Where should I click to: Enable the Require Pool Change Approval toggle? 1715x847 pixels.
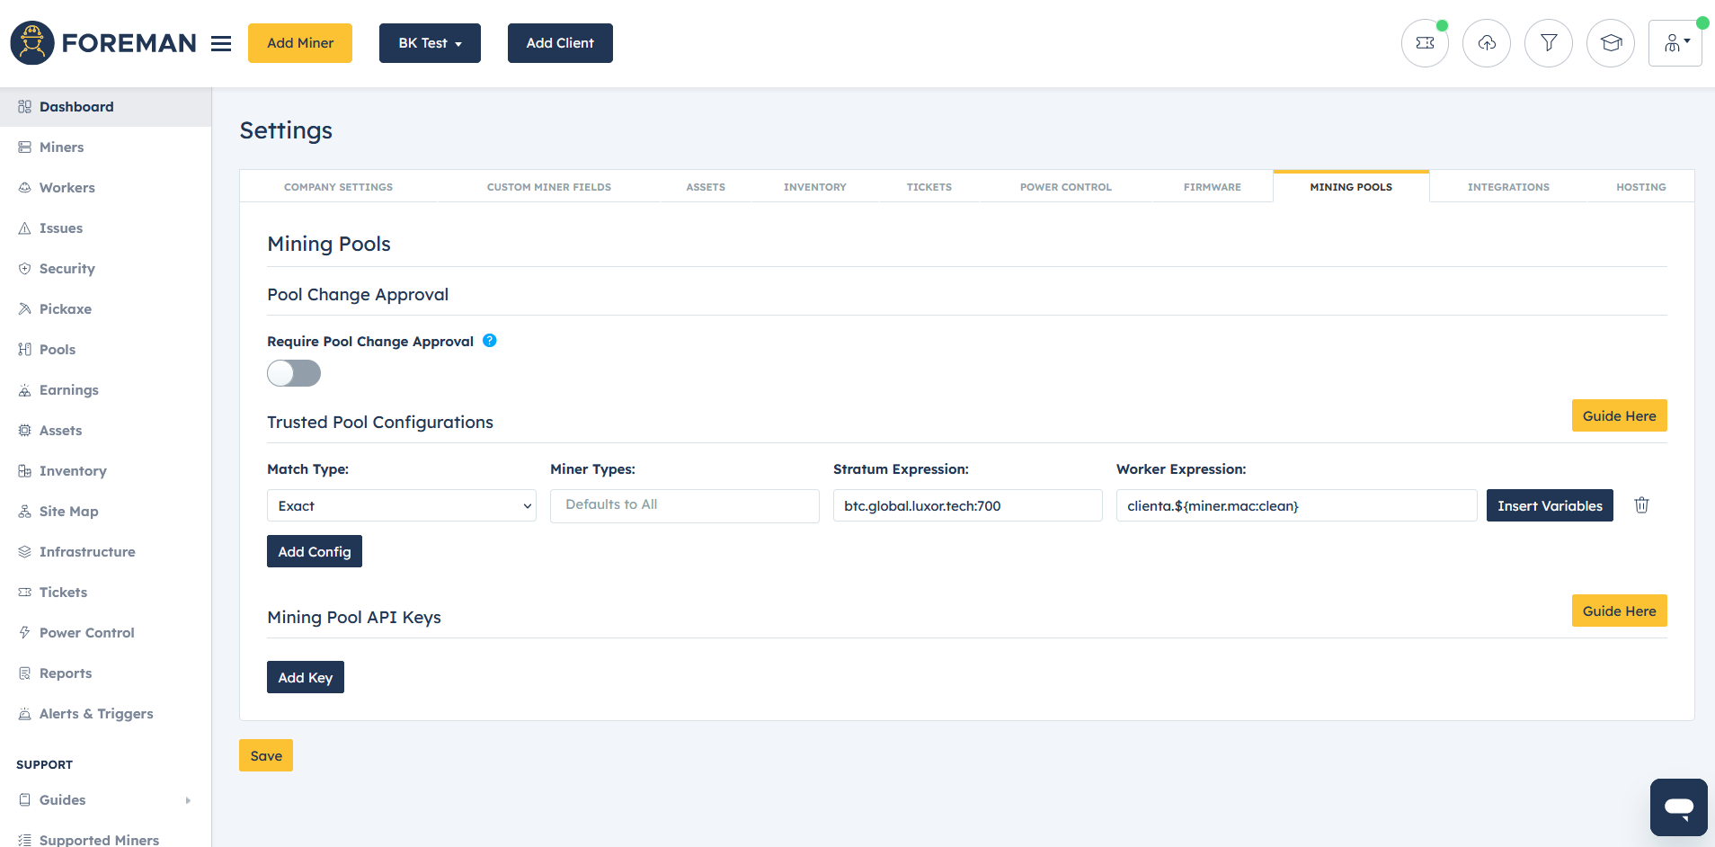(293, 373)
